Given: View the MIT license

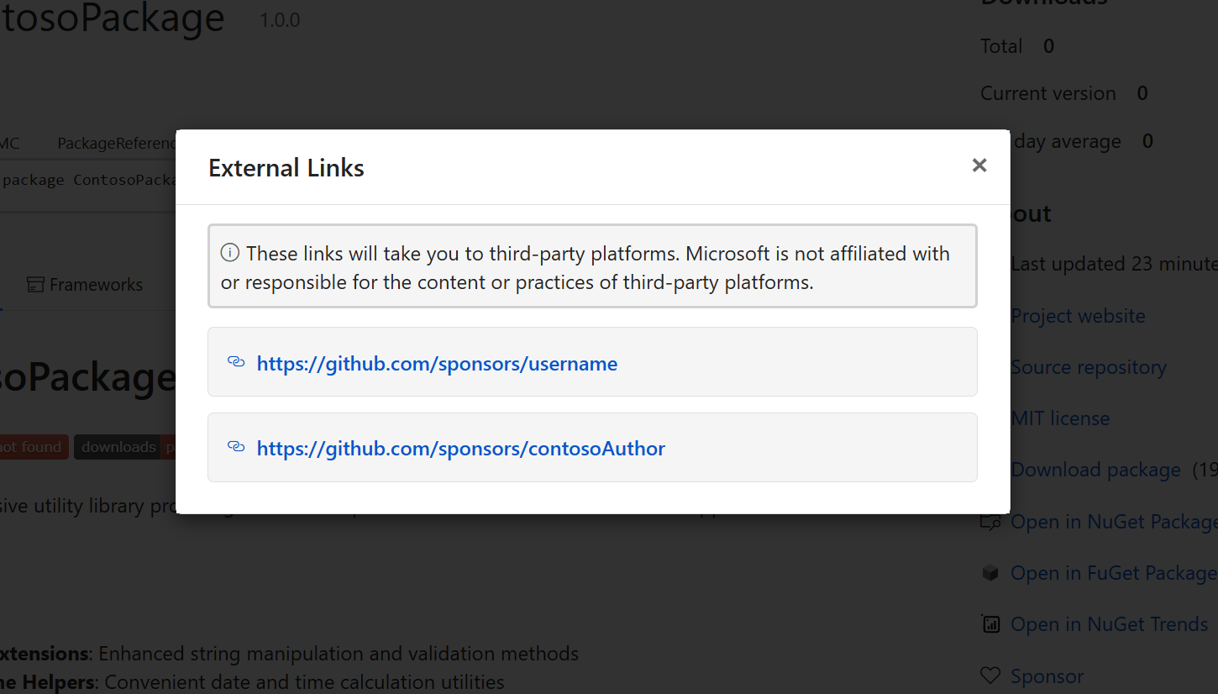Looking at the screenshot, I should click(x=1060, y=418).
